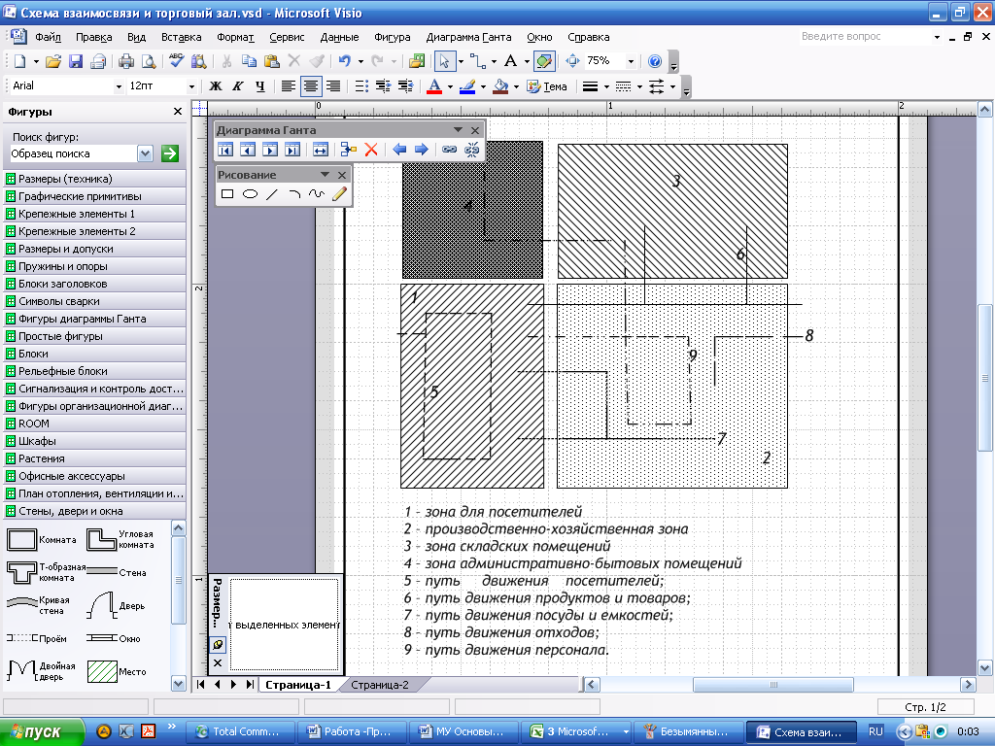Open the Тема theme button
The width and height of the screenshot is (995, 746).
pos(547,86)
